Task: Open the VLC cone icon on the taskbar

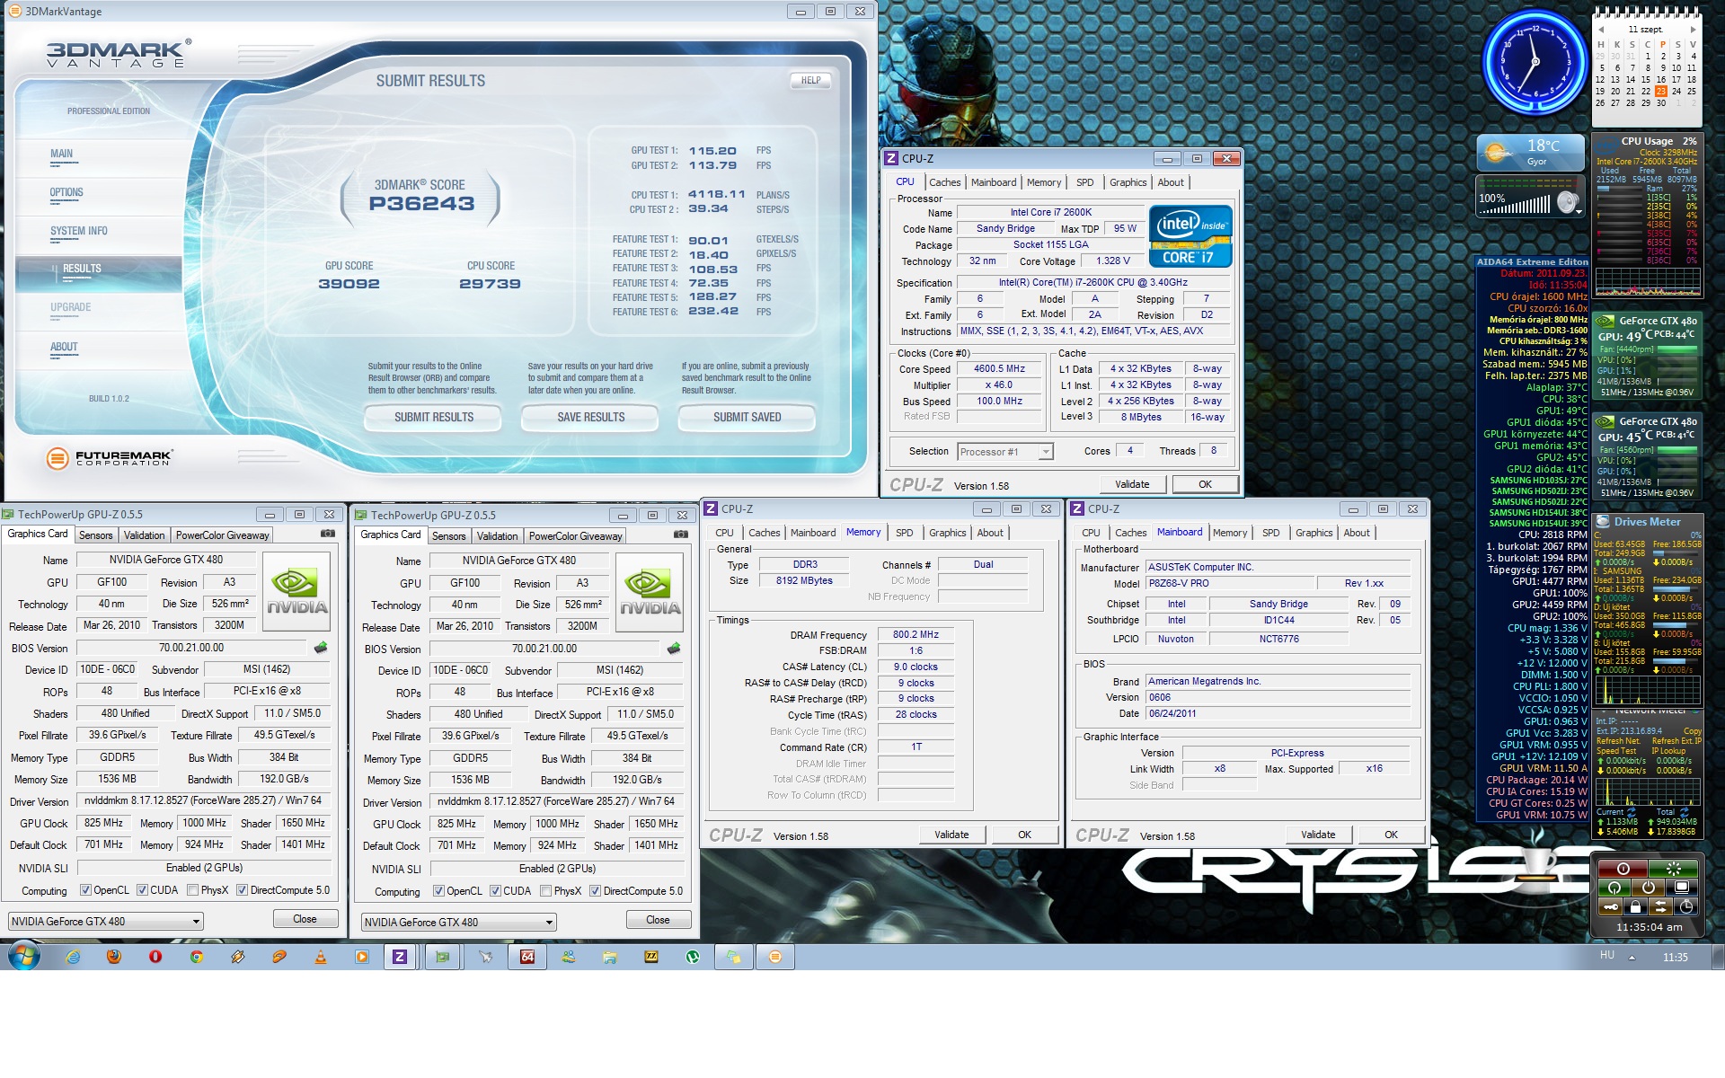Action: (x=321, y=957)
